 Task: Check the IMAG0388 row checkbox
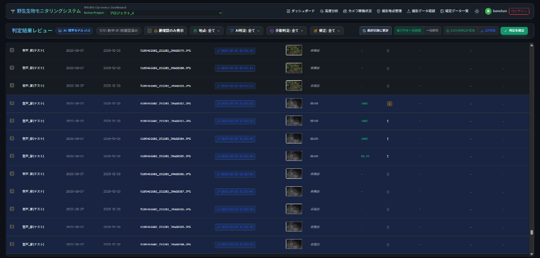(12, 209)
